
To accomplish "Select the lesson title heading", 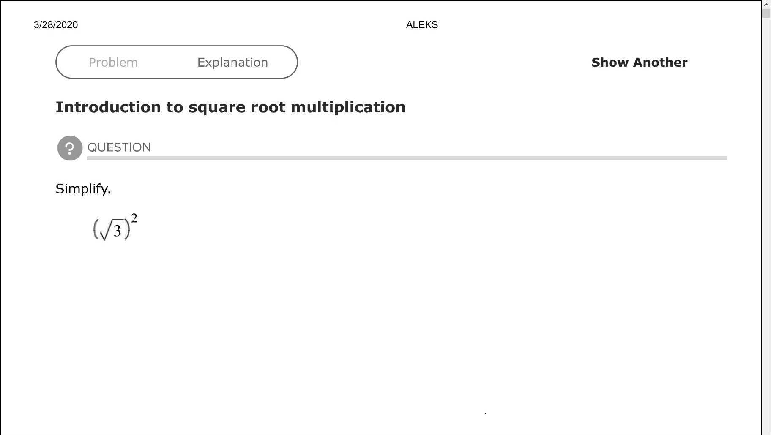I will coord(230,107).
